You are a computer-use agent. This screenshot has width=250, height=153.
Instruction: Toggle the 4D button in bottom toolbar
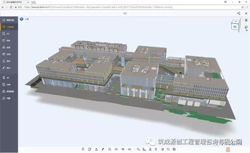point(130,149)
